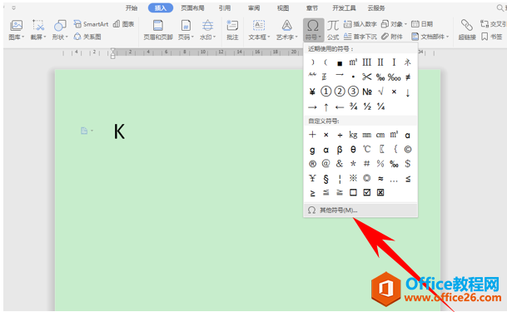Viewport: 507px width, 312px height.
Task: Insert the approximately equal ≈ symbol
Action: pyautogui.click(x=380, y=178)
